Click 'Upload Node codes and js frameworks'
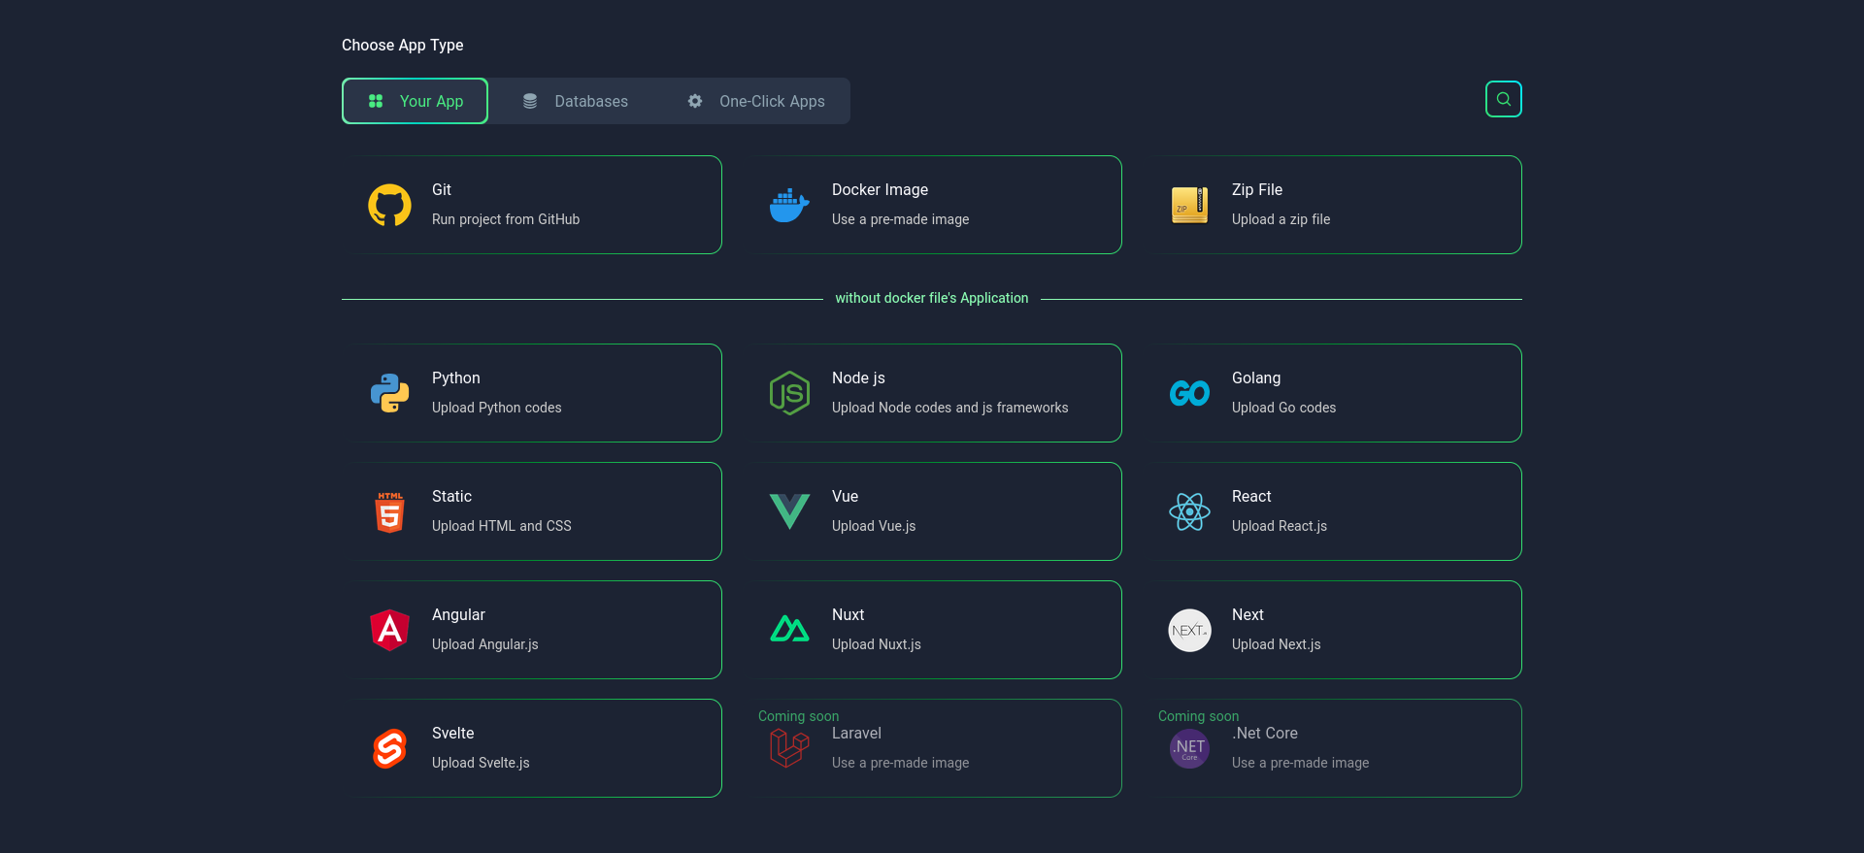The height and width of the screenshot is (853, 1864). [950, 408]
